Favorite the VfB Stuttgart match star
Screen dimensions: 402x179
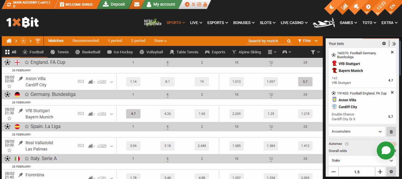[9, 119]
